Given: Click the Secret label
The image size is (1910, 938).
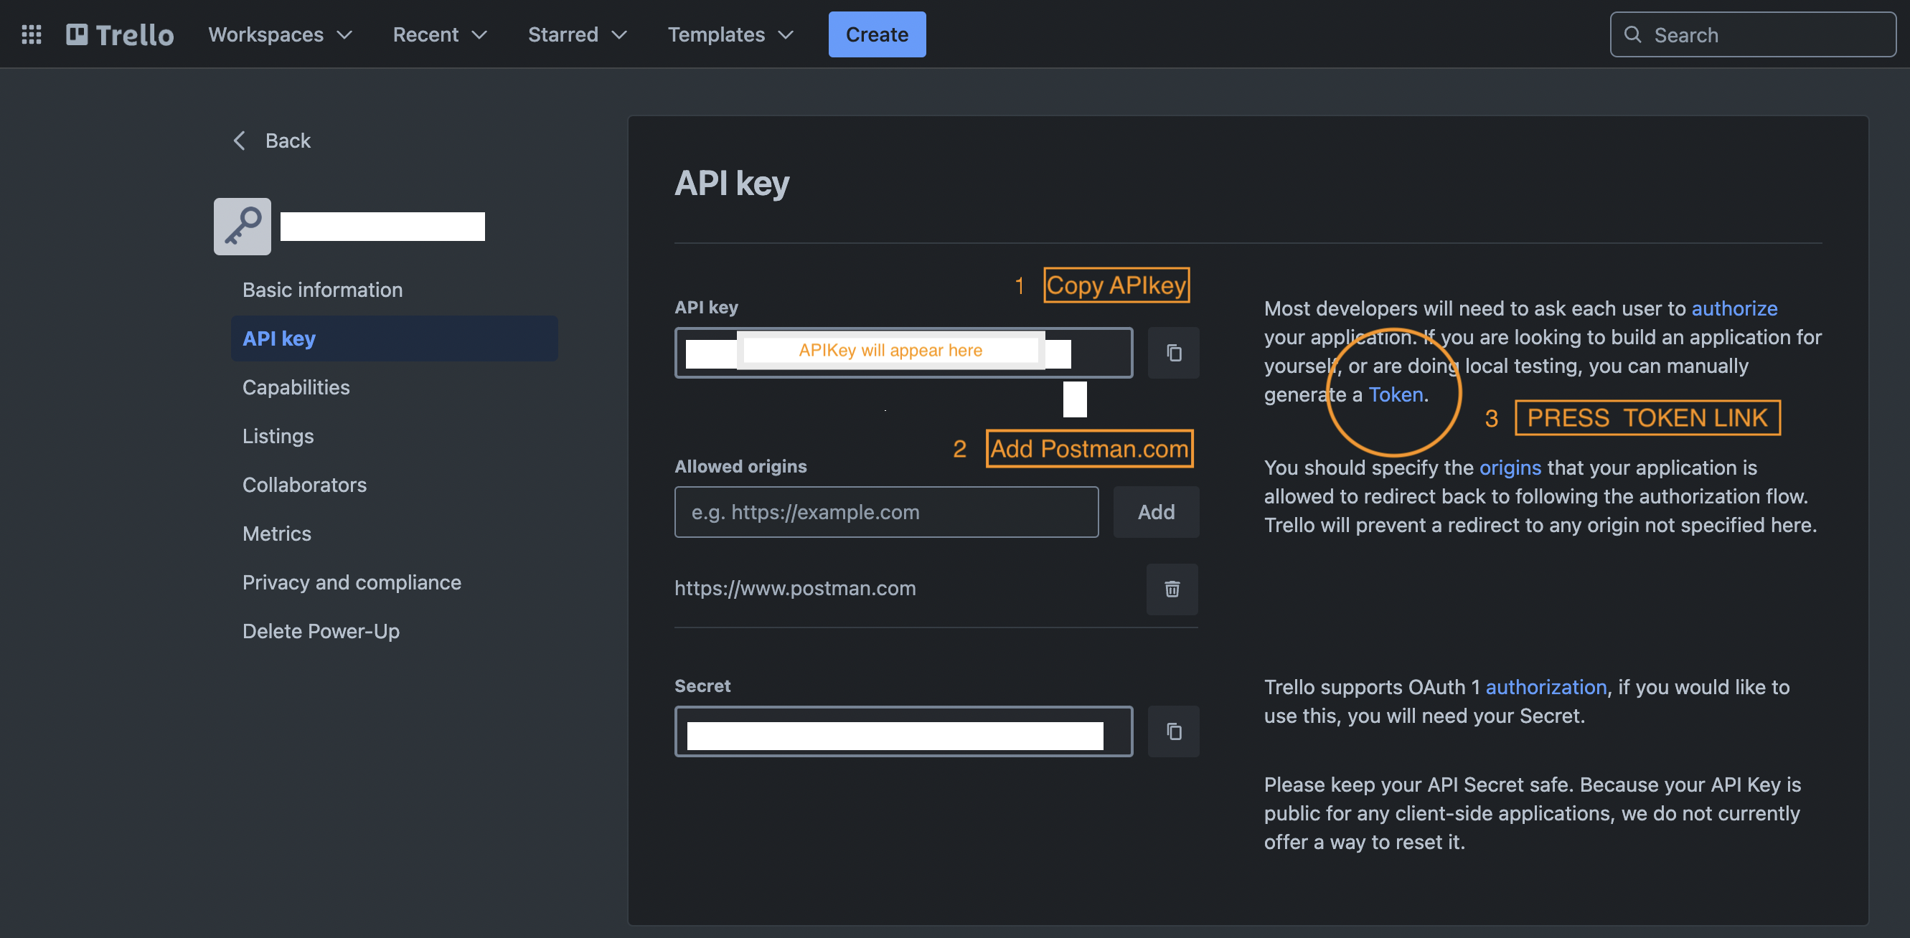Looking at the screenshot, I should (702, 686).
